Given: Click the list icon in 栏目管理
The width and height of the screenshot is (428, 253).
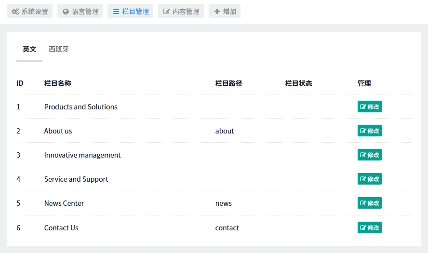Looking at the screenshot, I should [116, 12].
